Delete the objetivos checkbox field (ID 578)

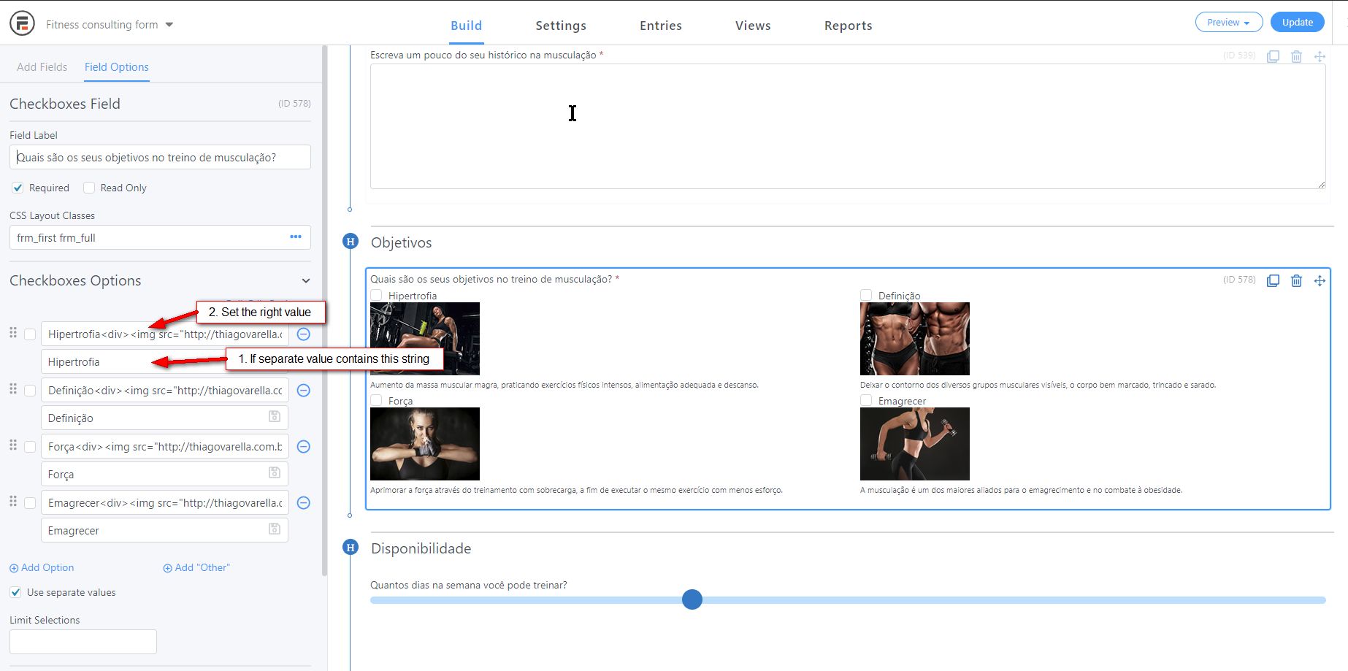[1296, 280]
